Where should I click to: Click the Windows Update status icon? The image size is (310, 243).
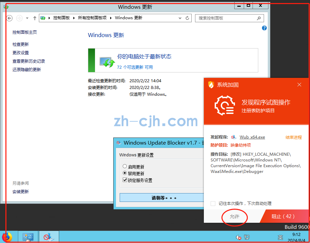click(107, 62)
